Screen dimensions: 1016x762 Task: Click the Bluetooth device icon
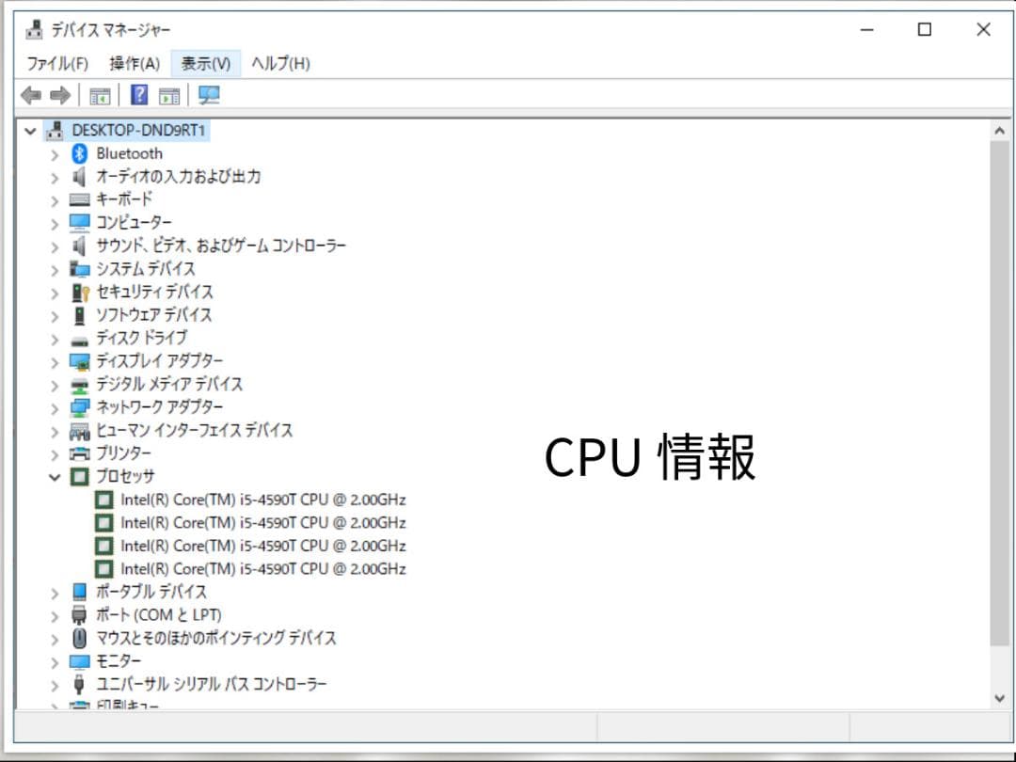(78, 152)
